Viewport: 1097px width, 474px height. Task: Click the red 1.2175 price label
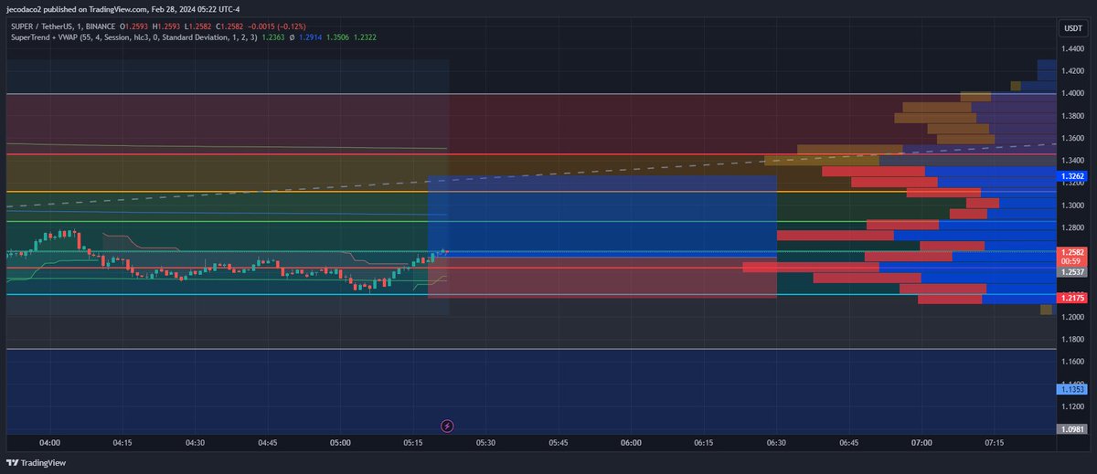click(1071, 298)
